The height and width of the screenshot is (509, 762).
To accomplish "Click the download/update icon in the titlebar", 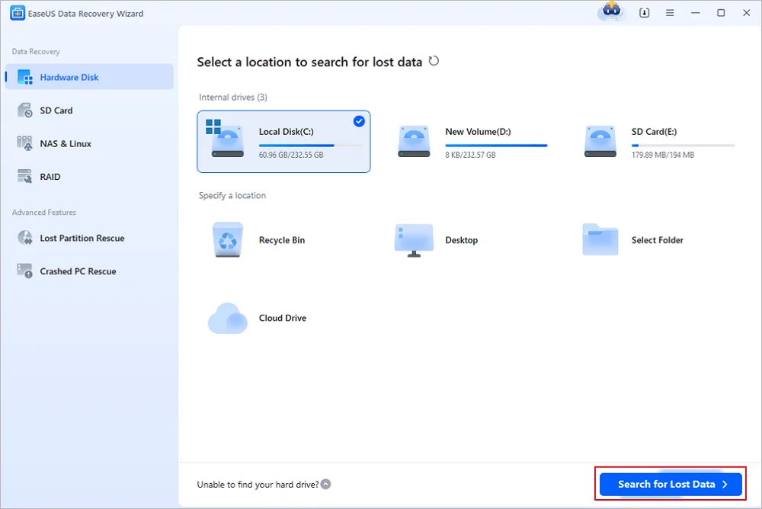I will click(644, 12).
